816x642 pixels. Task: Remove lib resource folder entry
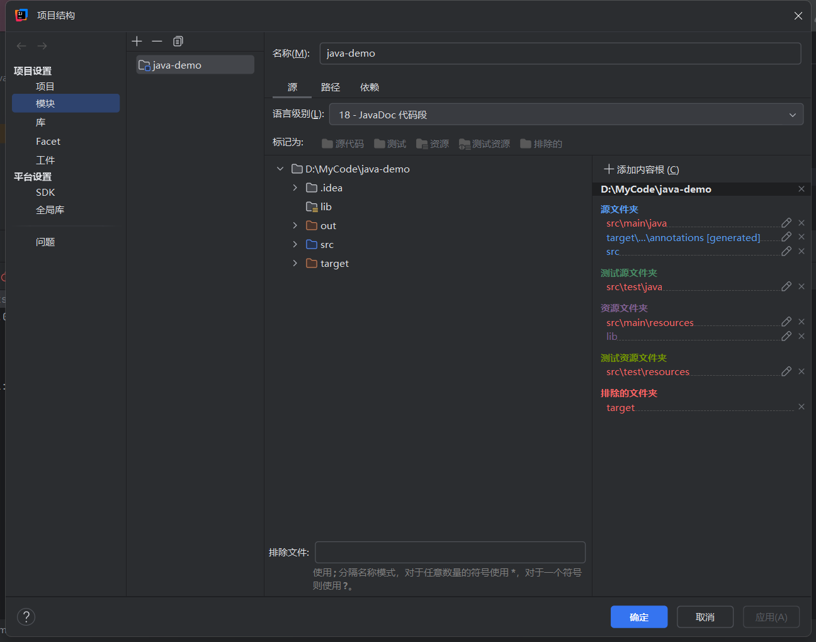tap(802, 336)
